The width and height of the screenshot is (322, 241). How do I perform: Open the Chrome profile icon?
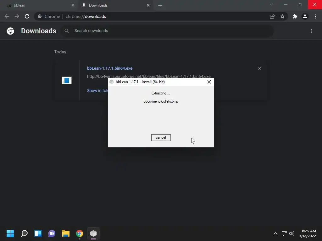pos(305,16)
